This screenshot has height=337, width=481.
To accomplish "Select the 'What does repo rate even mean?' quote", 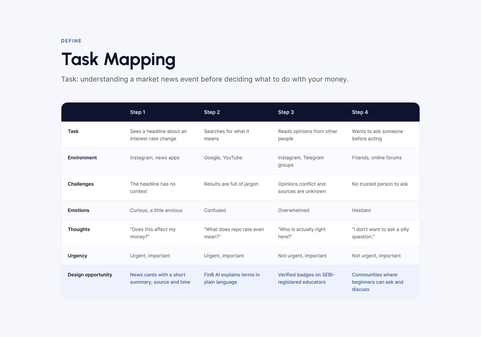I will point(234,233).
